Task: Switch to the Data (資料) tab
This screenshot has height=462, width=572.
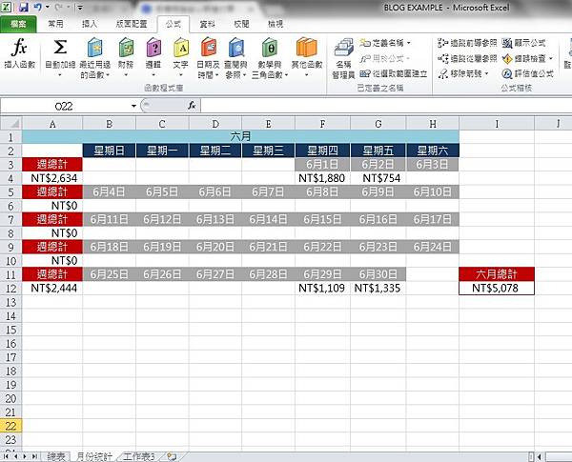Action: tap(207, 24)
